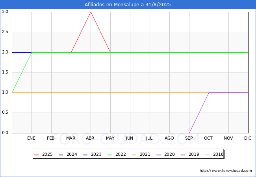The width and height of the screenshot is (256, 177).
Task: Click the ENE month label
Action: [32, 138]
